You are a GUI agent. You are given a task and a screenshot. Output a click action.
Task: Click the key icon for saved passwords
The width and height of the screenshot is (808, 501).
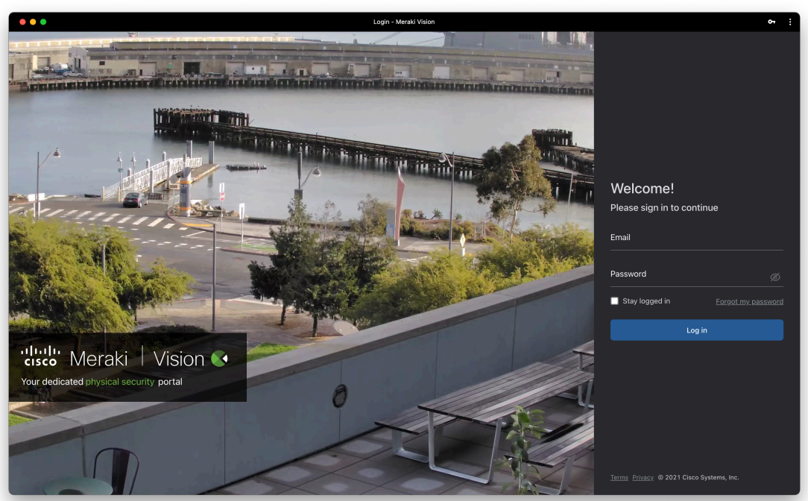pos(771,22)
